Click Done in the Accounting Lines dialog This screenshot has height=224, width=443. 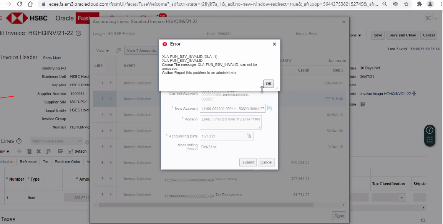[x=339, y=216]
